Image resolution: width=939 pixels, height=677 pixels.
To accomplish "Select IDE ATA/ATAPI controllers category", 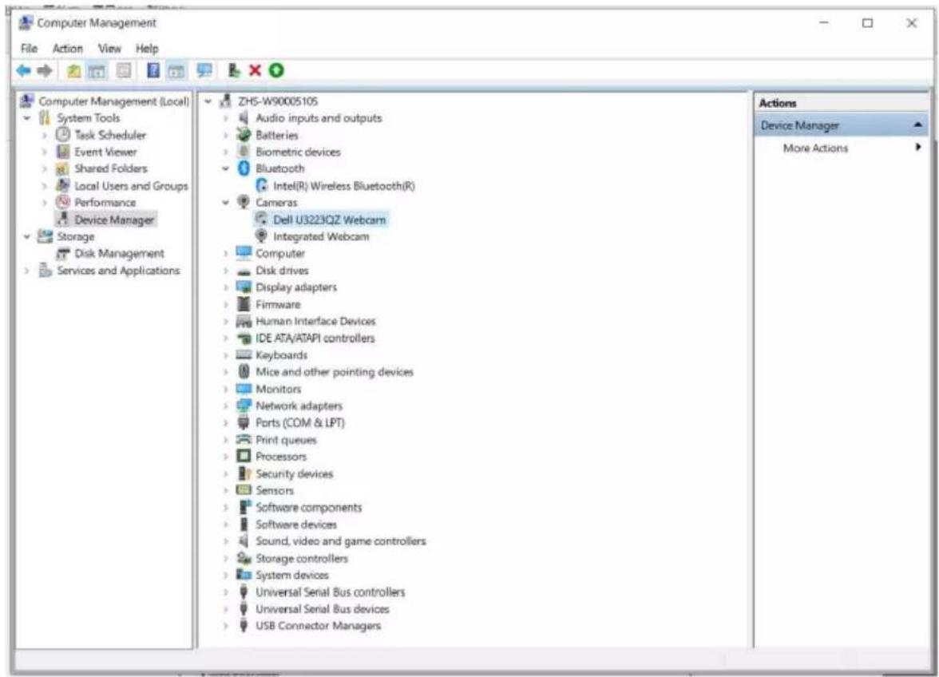I will coord(315,338).
